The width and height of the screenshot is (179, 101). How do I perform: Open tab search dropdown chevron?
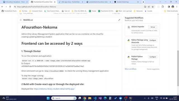coord(160,2)
